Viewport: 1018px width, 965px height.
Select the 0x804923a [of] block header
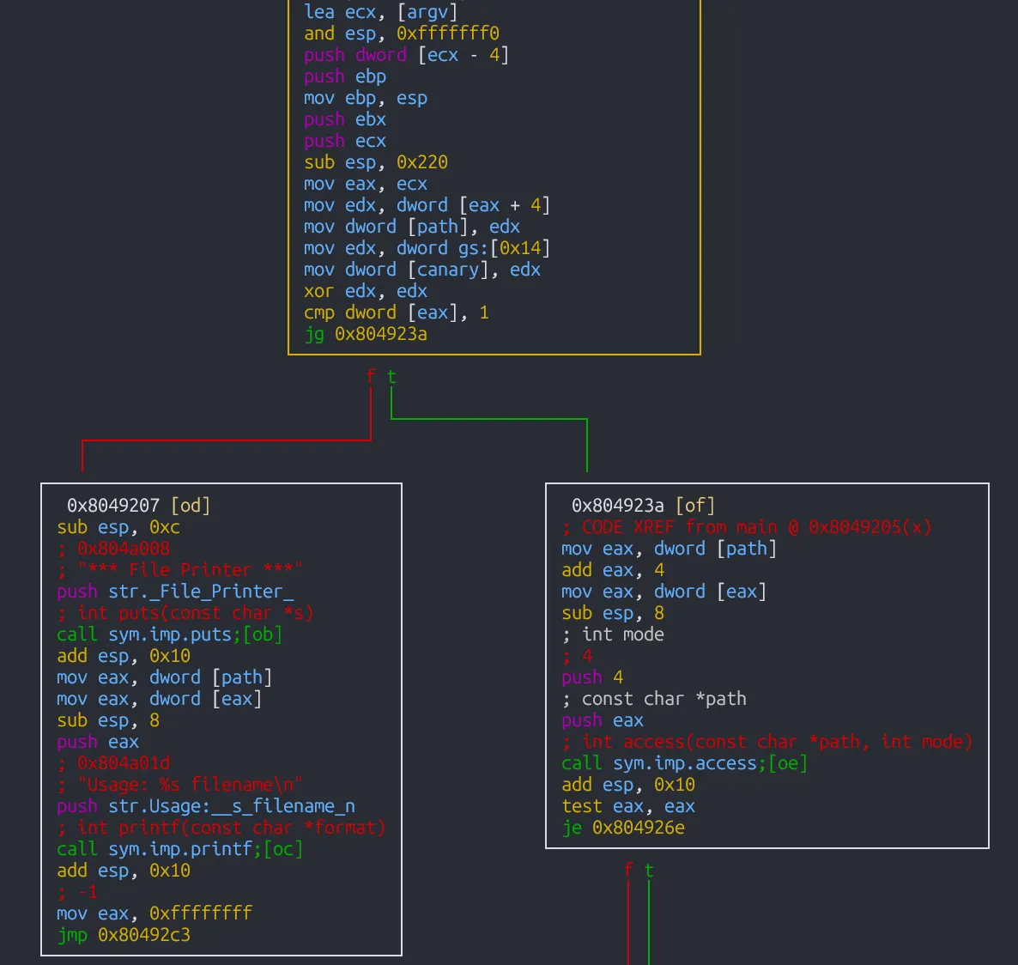coord(643,506)
